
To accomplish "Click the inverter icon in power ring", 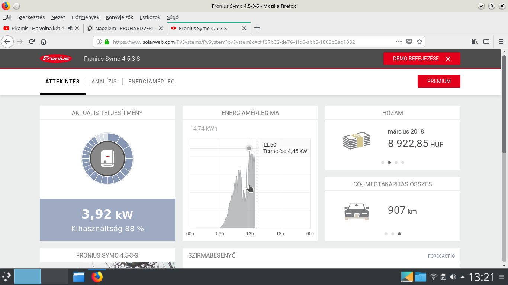I will (x=107, y=158).
